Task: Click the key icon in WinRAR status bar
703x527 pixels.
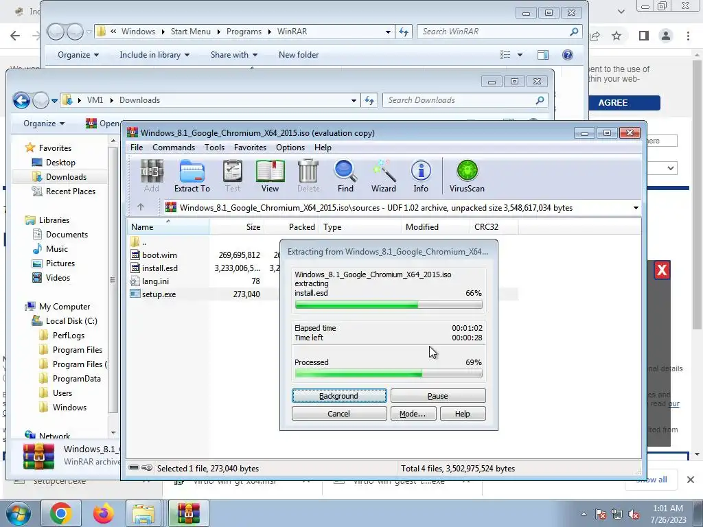Action: (147, 468)
